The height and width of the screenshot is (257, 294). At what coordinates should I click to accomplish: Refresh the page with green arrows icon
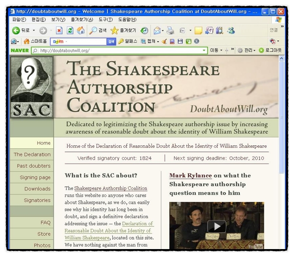(70, 30)
